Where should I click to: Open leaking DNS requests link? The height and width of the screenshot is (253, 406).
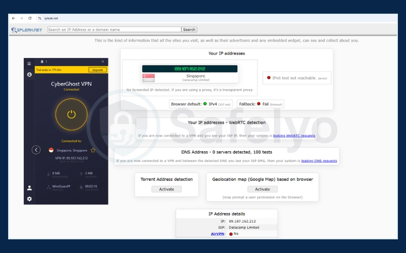click(319, 160)
